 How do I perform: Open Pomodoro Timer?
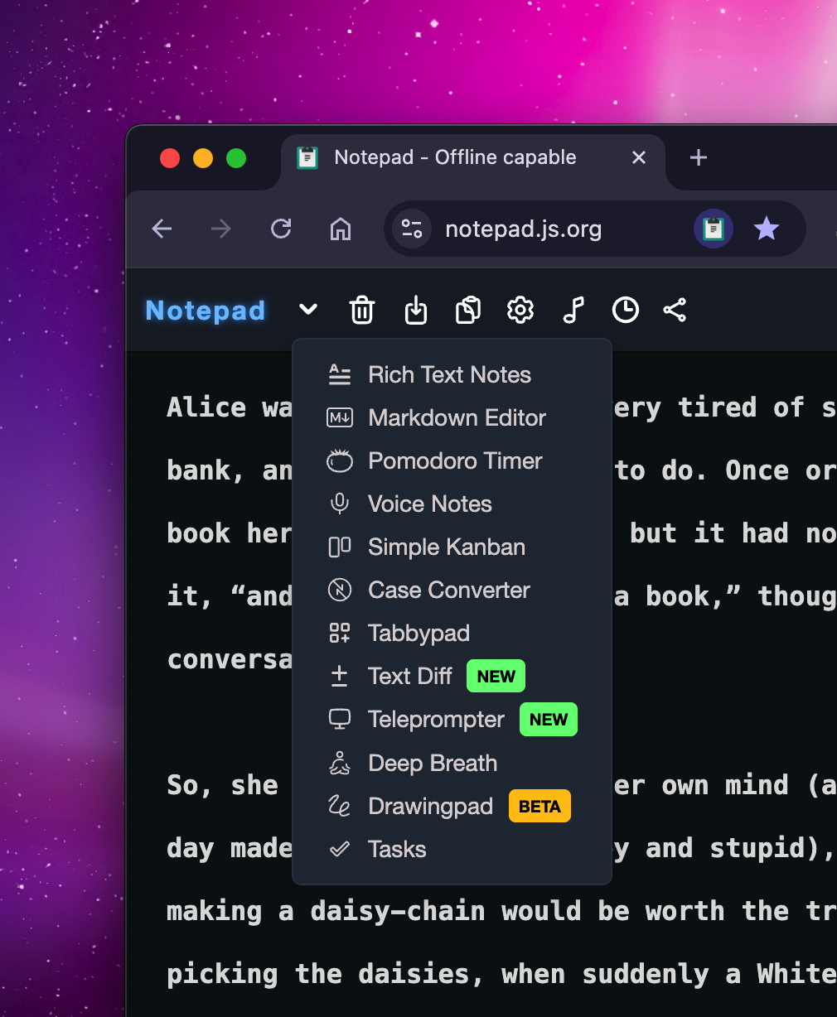(452, 461)
